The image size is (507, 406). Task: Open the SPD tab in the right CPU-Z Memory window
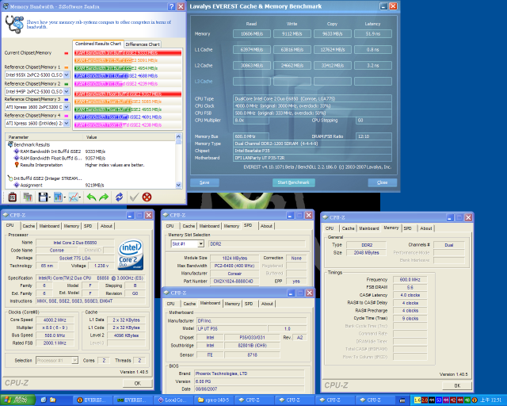click(408, 228)
